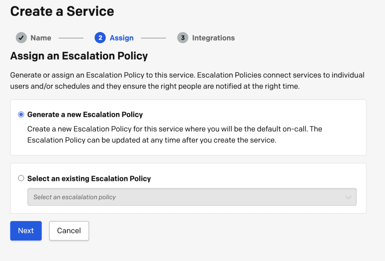
Task: Click the Integrations step number icon
Action: [x=182, y=38]
